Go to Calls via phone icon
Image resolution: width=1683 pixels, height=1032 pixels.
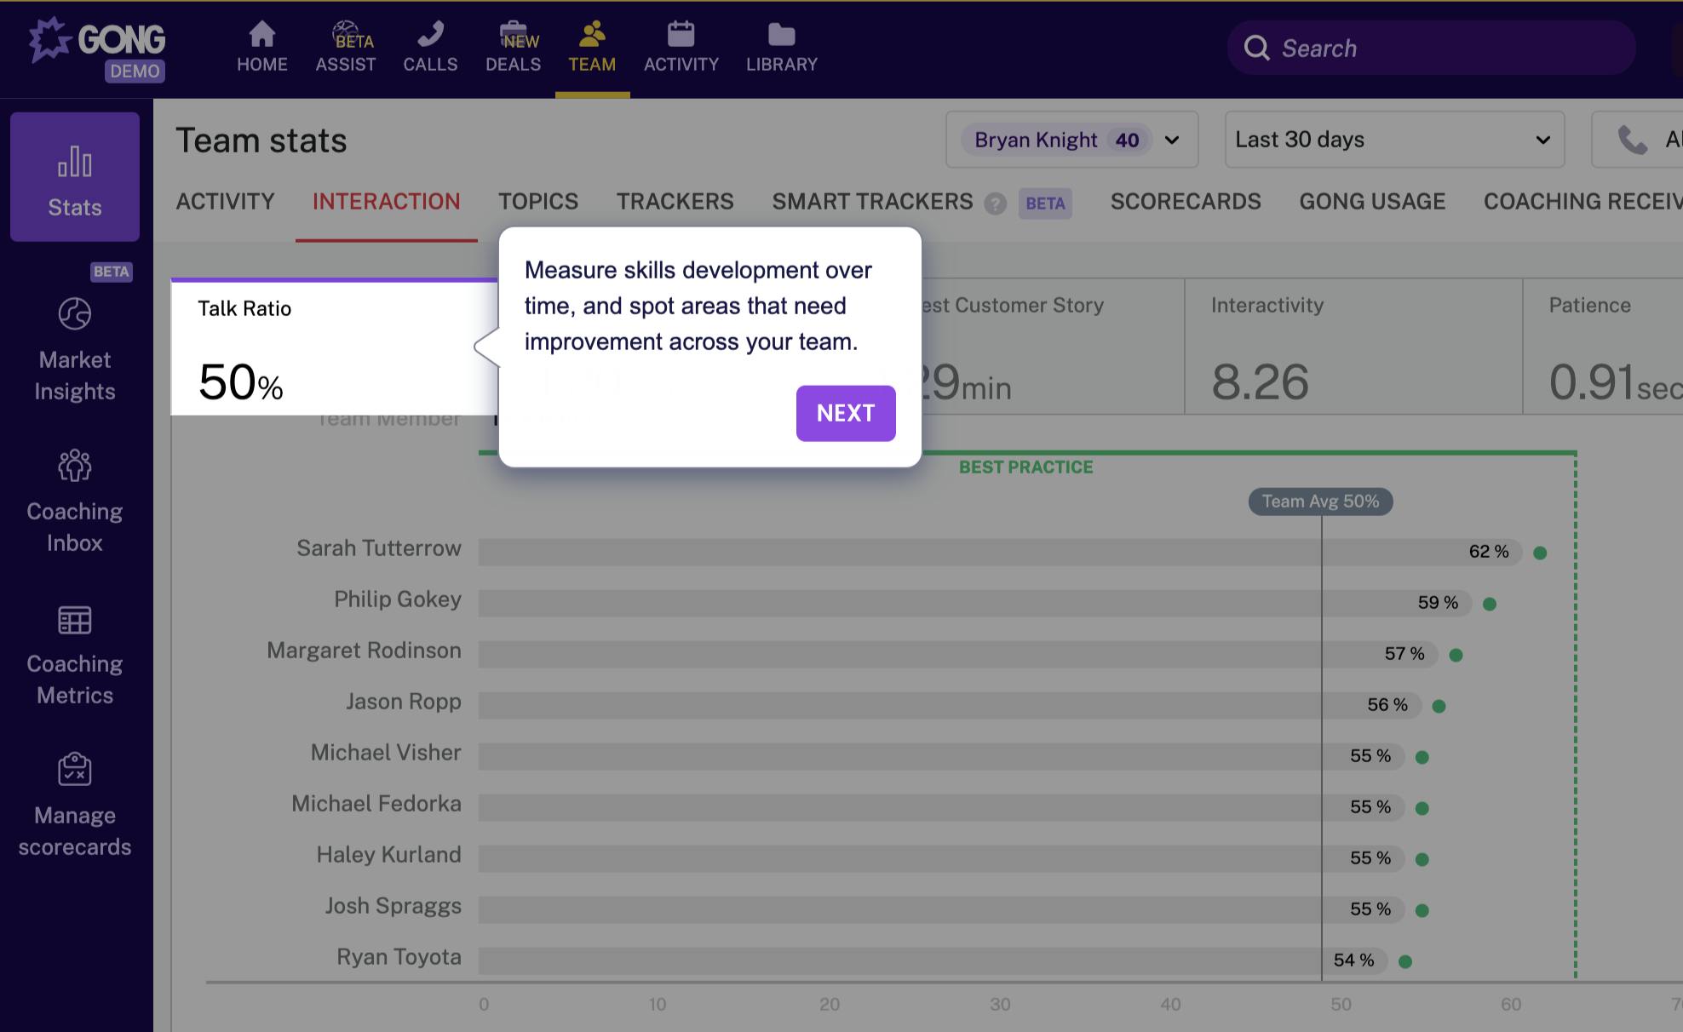(430, 47)
